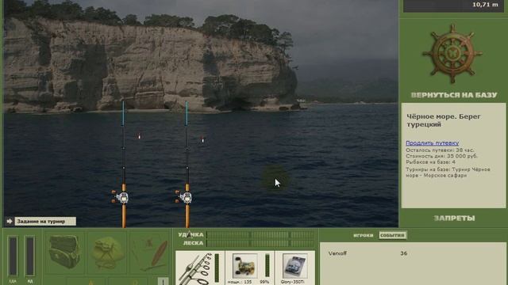Click the Стоимость дня: 35 000 руб. line
This screenshot has width=508, height=285.
(441, 156)
